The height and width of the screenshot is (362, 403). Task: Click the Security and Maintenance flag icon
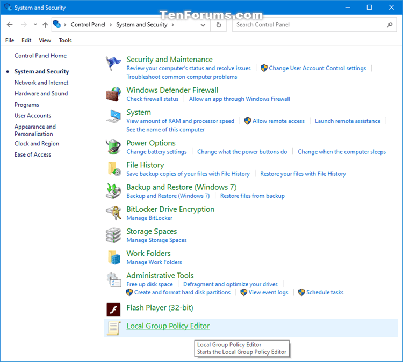click(x=113, y=64)
